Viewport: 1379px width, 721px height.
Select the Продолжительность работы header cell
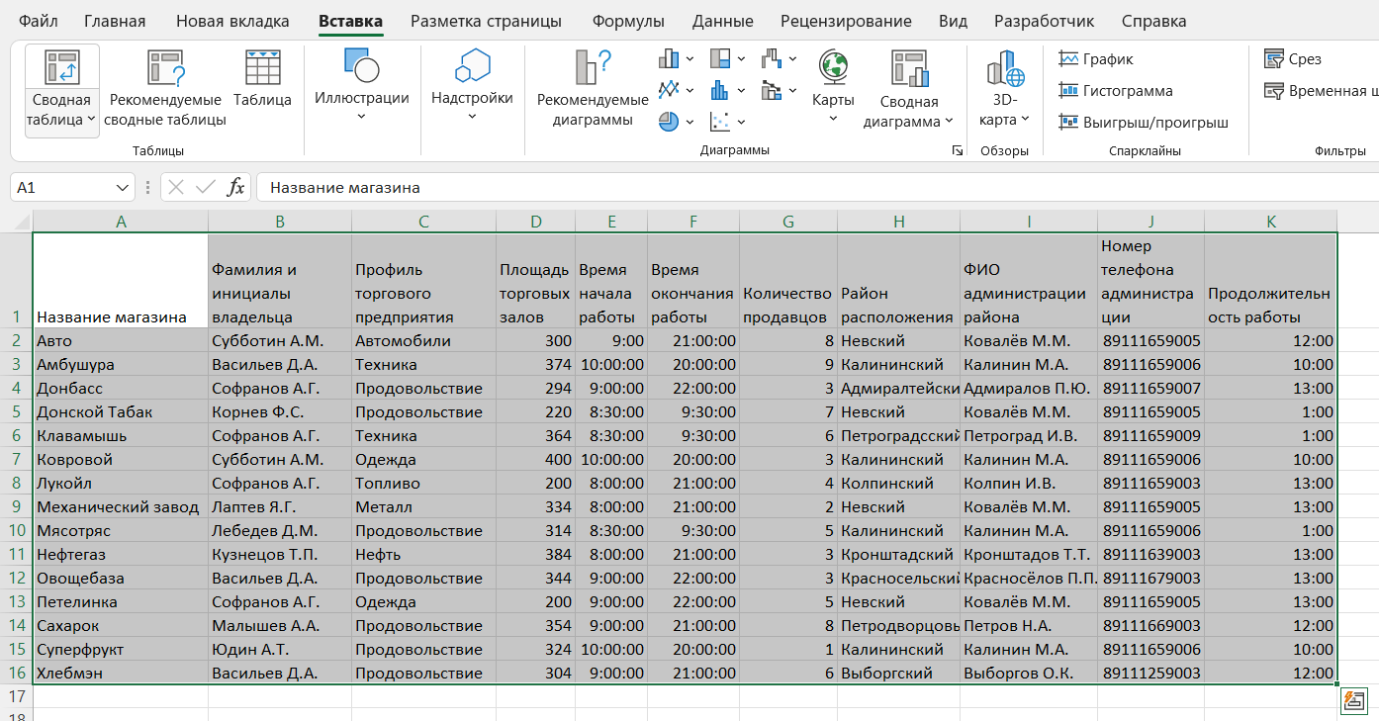click(x=1270, y=281)
